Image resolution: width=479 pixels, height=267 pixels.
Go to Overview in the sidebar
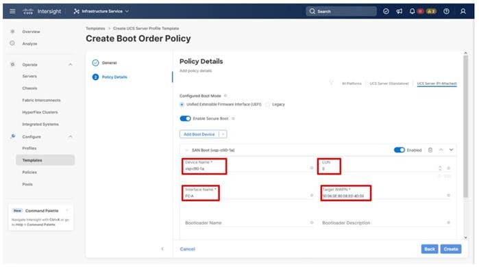tap(31, 31)
